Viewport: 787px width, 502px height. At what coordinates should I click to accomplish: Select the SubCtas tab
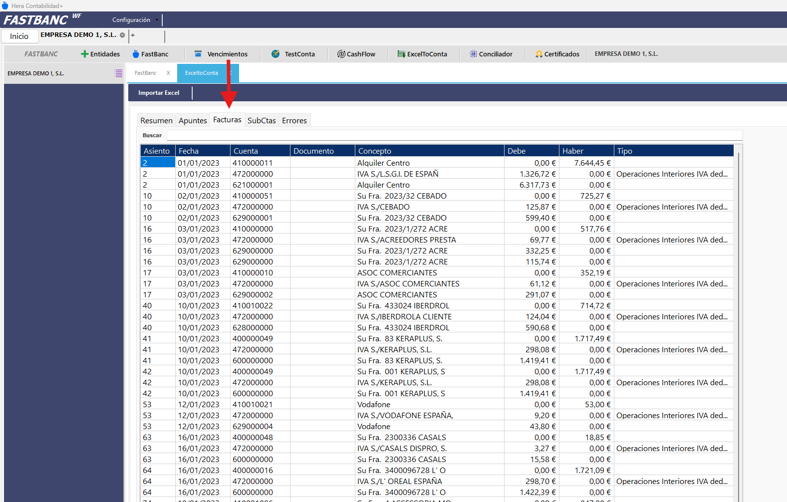[262, 121]
